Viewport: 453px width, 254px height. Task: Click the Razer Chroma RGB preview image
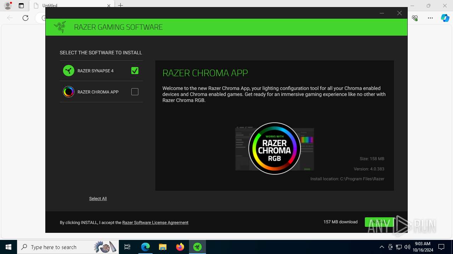[275, 149]
